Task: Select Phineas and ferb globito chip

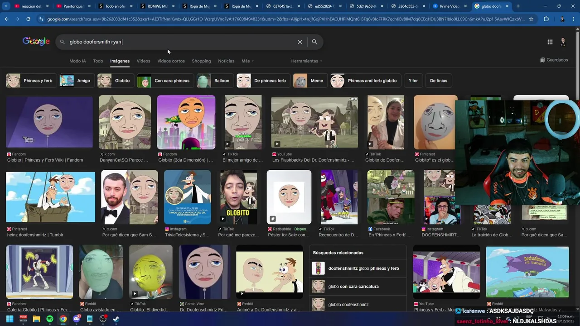Action: pyautogui.click(x=366, y=81)
